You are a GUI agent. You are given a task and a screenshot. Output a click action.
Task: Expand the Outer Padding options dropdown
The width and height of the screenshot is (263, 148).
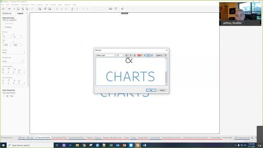pyautogui.click(x=24, y=72)
